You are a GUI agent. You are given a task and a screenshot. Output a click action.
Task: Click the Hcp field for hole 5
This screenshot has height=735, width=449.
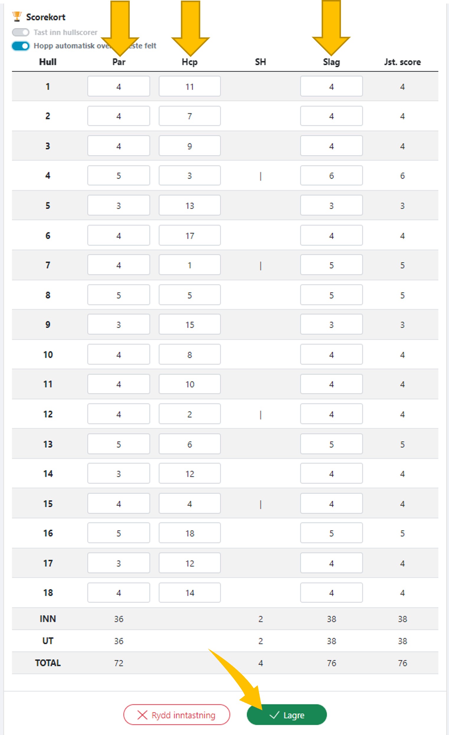click(190, 205)
